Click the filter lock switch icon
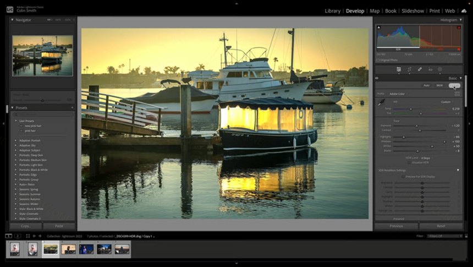Viewport: 473px width, 267px height. point(466,236)
